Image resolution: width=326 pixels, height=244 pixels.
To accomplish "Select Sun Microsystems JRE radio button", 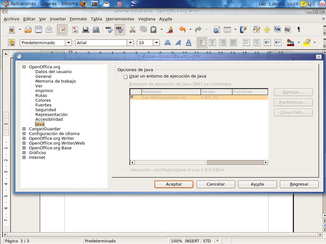I will point(132,97).
